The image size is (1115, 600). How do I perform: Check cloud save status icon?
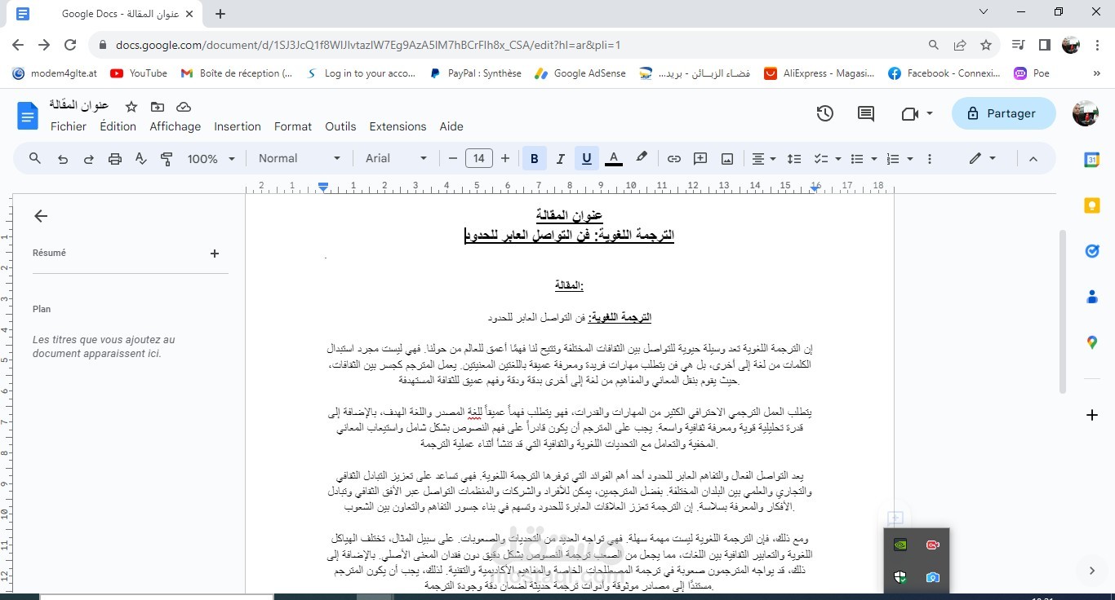click(x=184, y=106)
